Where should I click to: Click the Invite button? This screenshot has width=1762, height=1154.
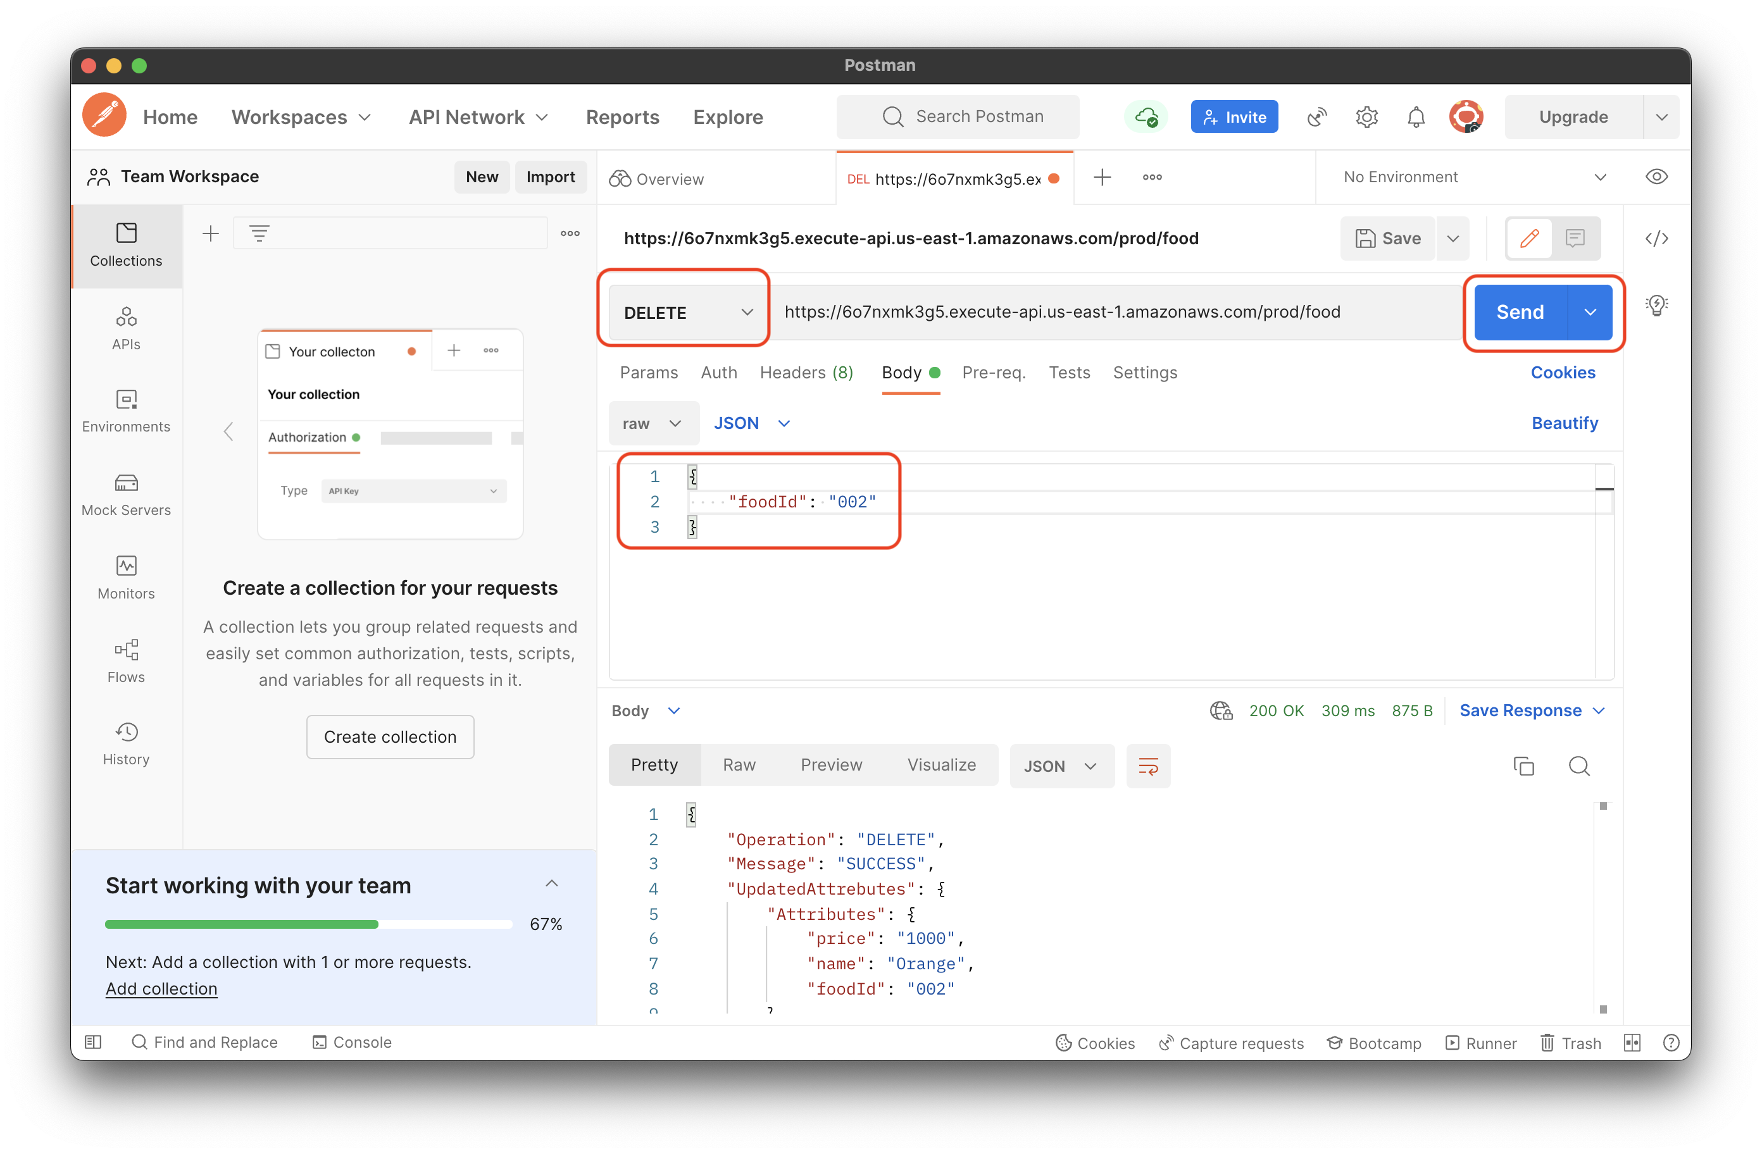click(1234, 117)
